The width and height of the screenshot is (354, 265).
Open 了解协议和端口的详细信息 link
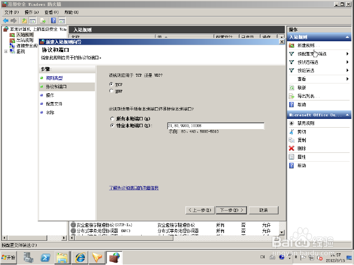pos(133,188)
